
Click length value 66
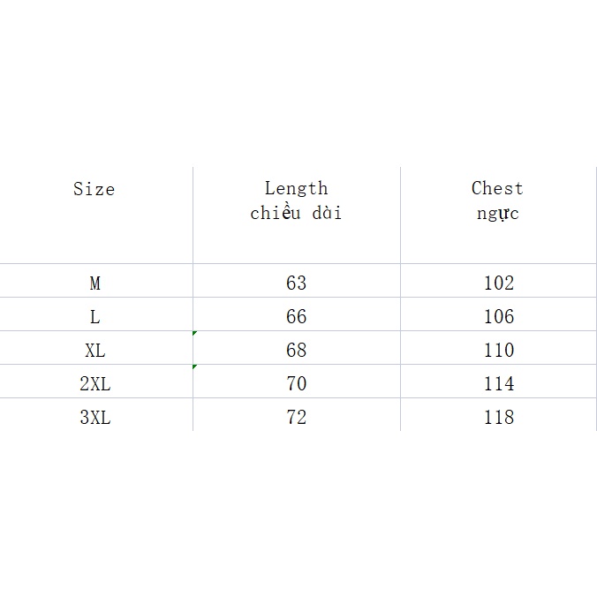(x=296, y=316)
